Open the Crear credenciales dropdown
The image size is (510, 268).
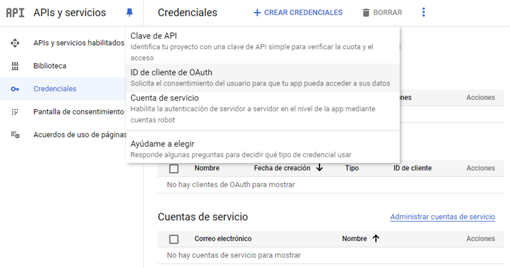coord(298,13)
